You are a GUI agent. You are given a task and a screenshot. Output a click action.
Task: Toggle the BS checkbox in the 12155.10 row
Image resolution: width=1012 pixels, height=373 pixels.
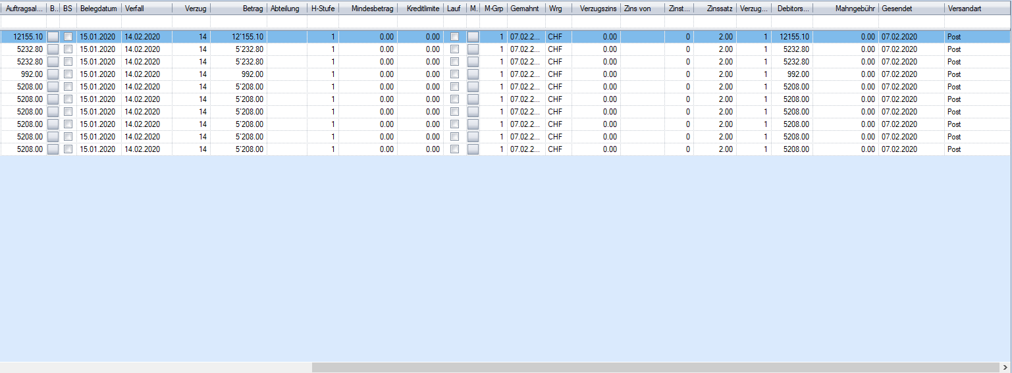click(68, 37)
